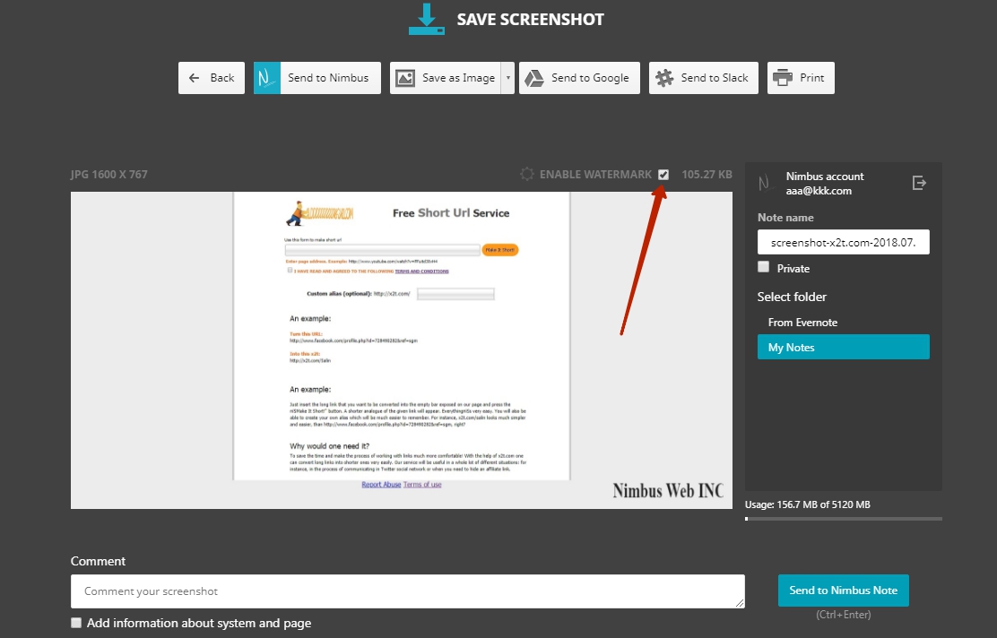Click the Slack hash icon
Screen dimensions: 997x638
(x=664, y=78)
